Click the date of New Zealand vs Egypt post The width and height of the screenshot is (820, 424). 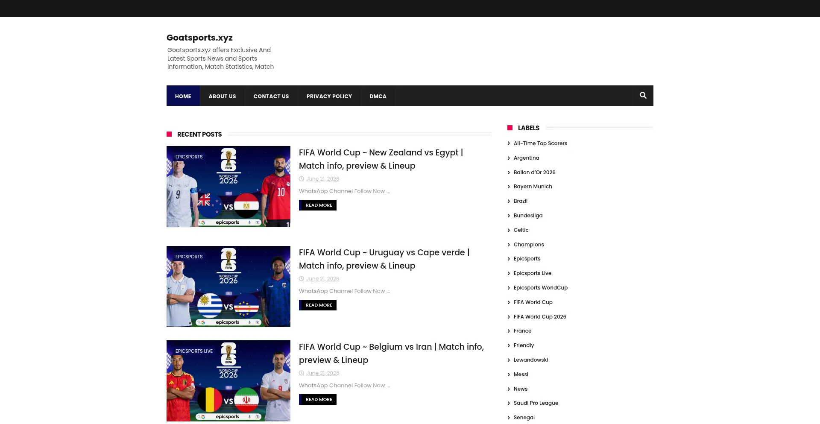click(x=322, y=179)
